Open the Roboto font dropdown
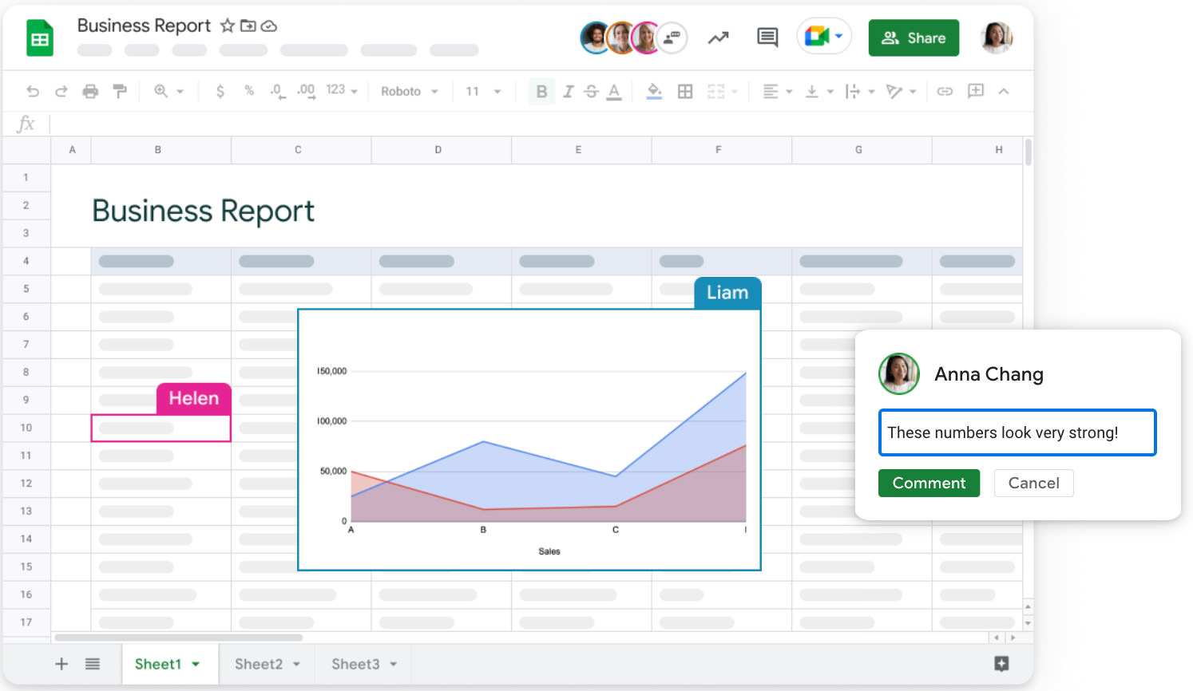 410,91
